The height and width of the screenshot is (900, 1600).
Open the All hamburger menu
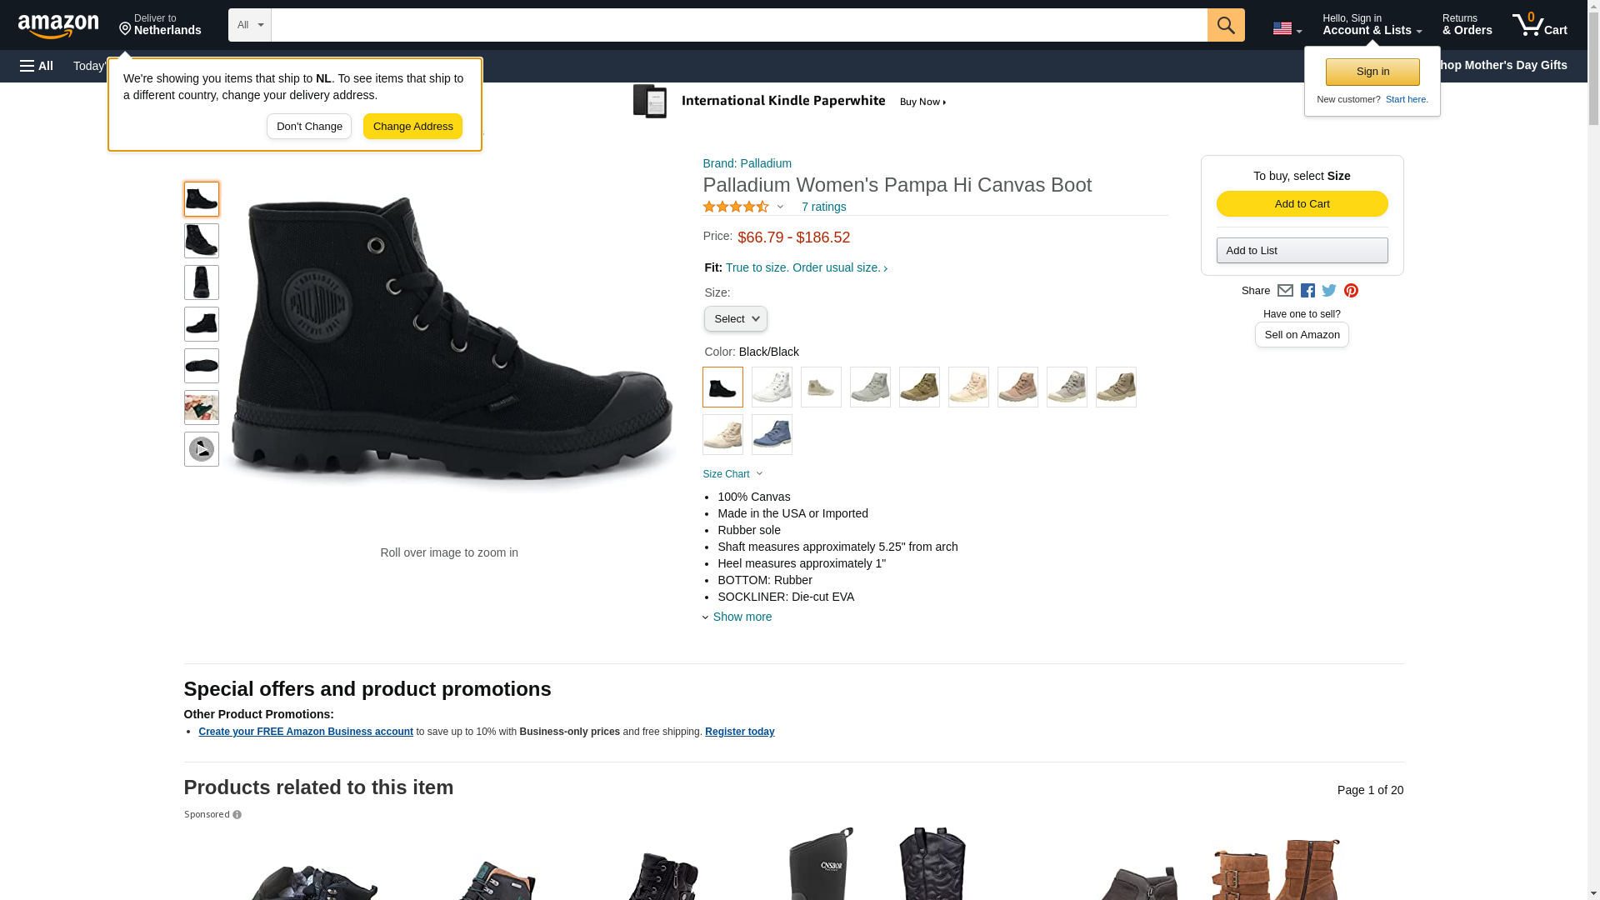point(37,66)
